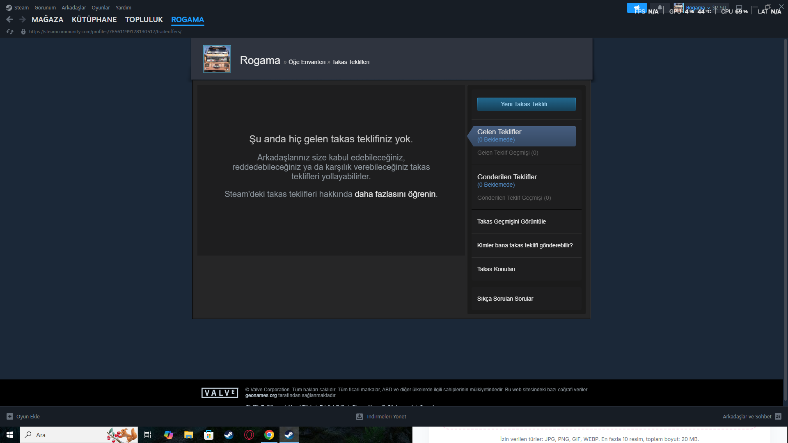The height and width of the screenshot is (443, 788).
Task: Go to the TOPLULUK tab
Action: click(x=144, y=20)
